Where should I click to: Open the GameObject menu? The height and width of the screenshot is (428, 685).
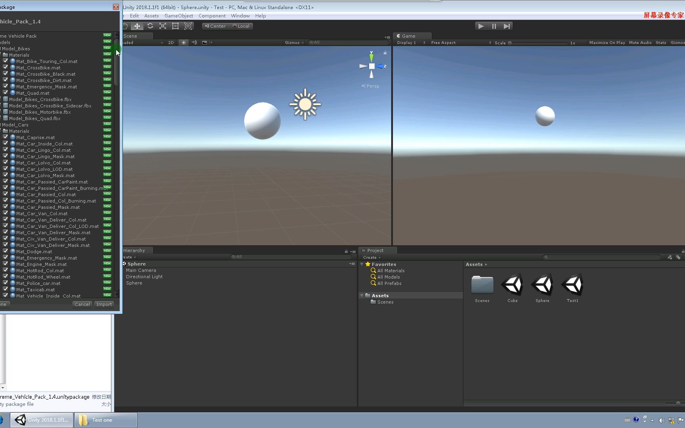click(x=179, y=16)
